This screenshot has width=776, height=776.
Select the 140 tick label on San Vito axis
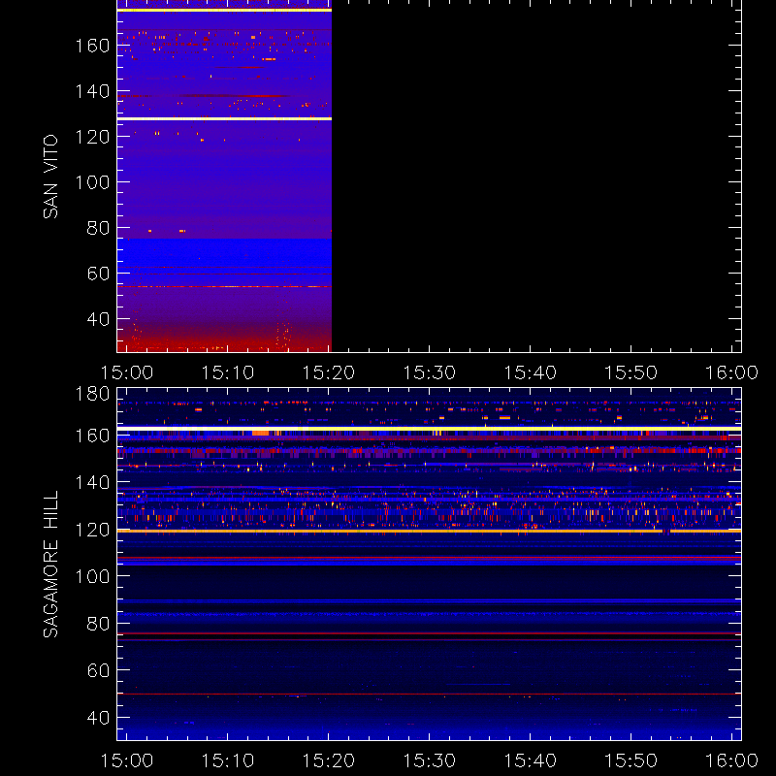click(x=92, y=91)
